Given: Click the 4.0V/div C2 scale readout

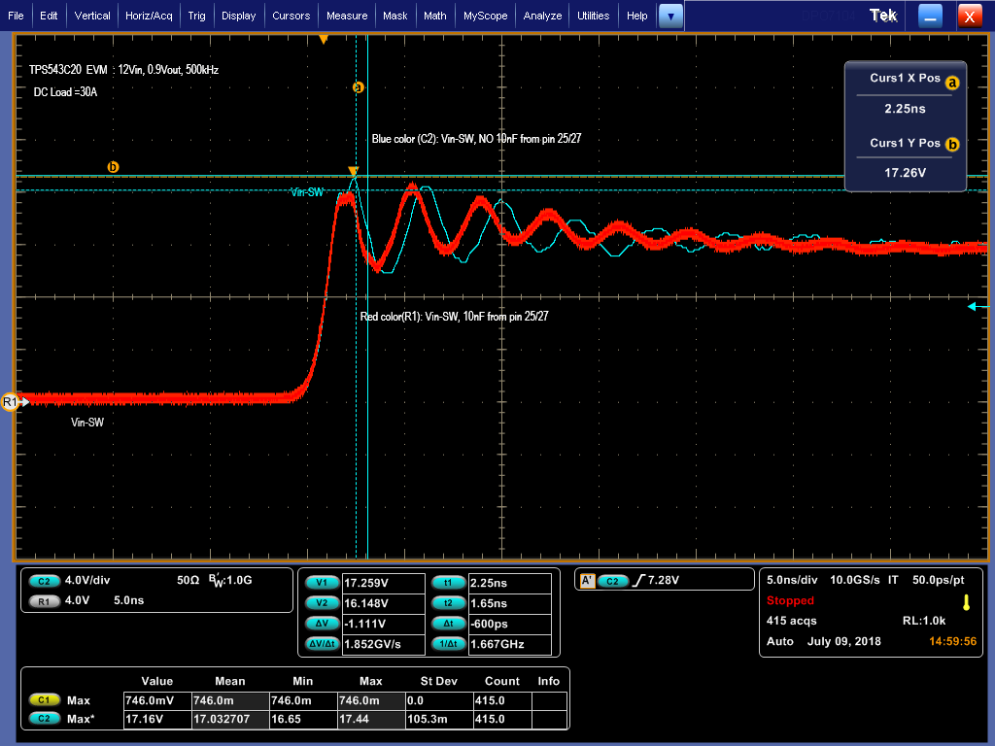Looking at the screenshot, I should point(87,581).
